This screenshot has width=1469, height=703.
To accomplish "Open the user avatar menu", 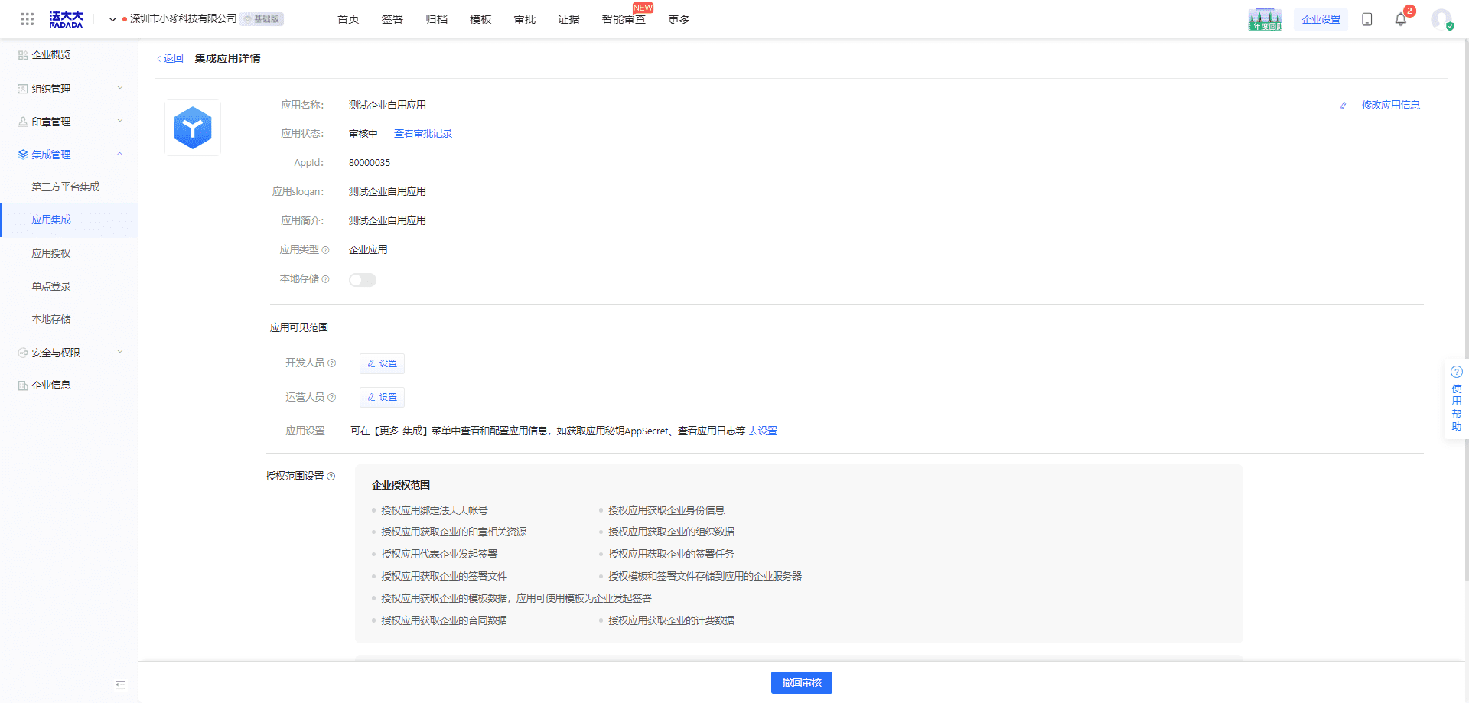I will click(x=1441, y=19).
